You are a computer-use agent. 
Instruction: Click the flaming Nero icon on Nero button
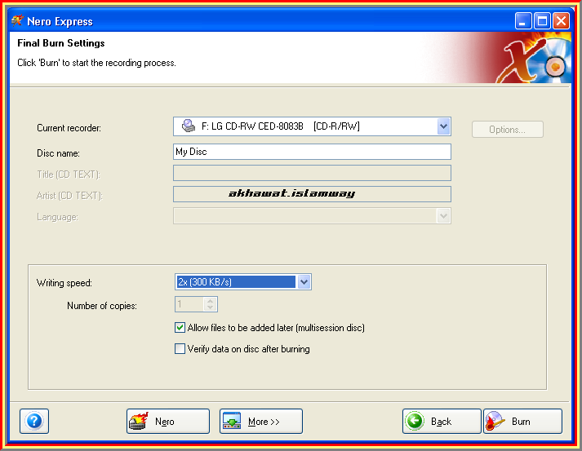point(139,421)
